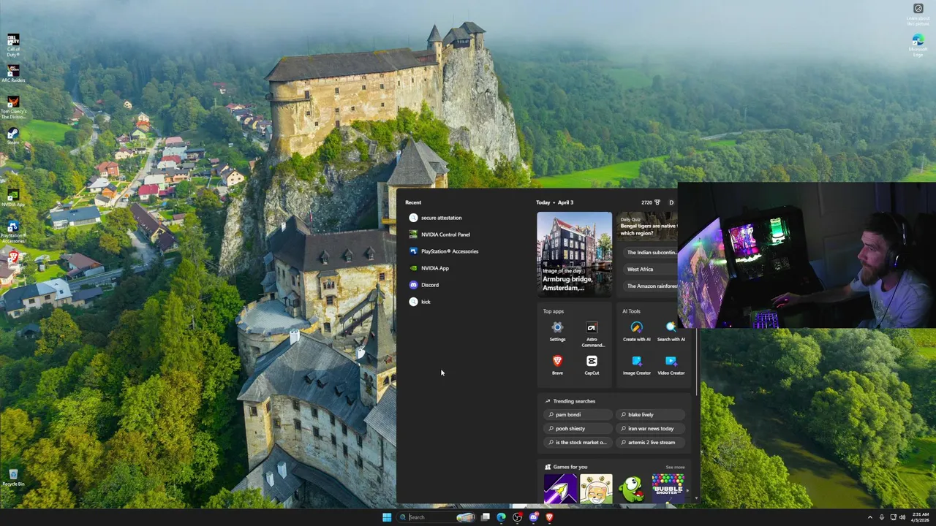Open the rocket game thumbnail
Viewport: 936px width, 526px height.
(560, 488)
